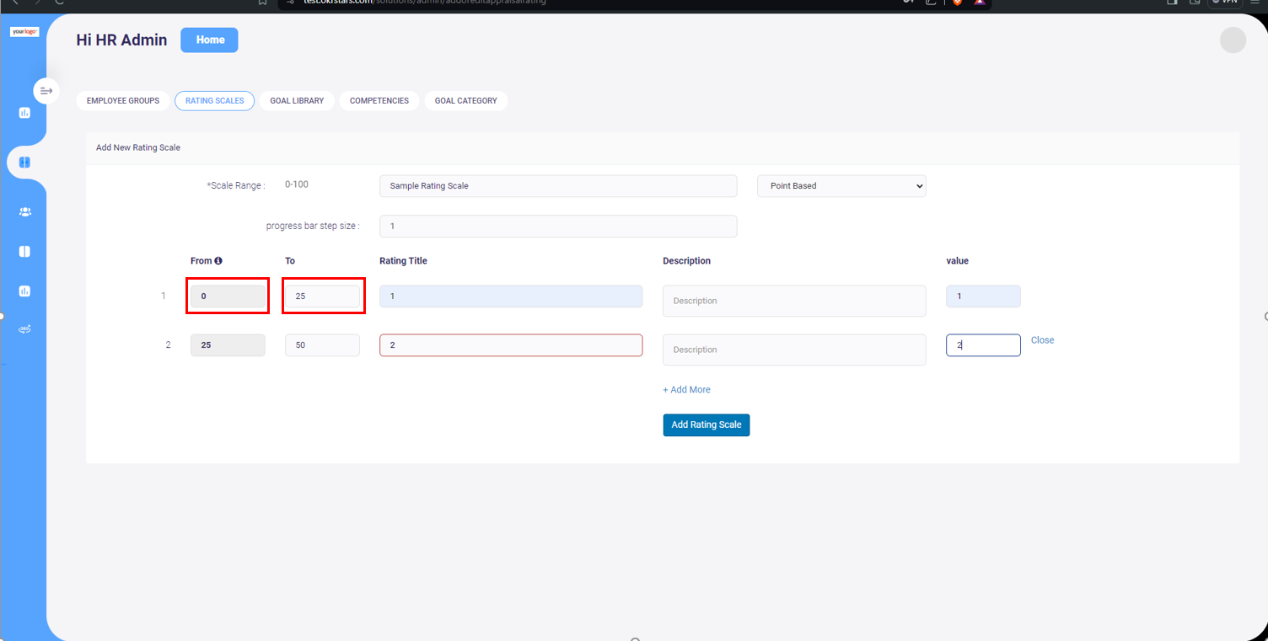Click the 'Add New Rating Scale' heading

138,148
